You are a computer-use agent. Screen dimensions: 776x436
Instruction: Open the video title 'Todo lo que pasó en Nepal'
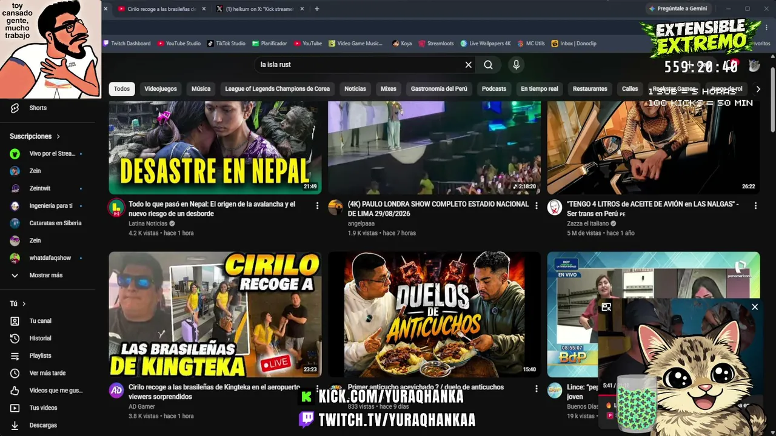click(212, 209)
